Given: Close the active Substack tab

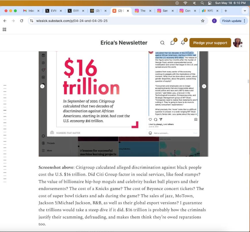Looking at the screenshot, I should click(x=128, y=11).
